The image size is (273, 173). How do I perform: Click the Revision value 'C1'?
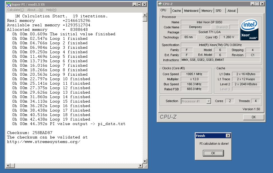point(253,55)
